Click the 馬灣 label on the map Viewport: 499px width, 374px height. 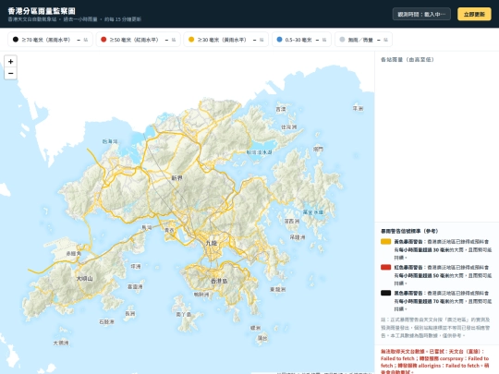147,227
